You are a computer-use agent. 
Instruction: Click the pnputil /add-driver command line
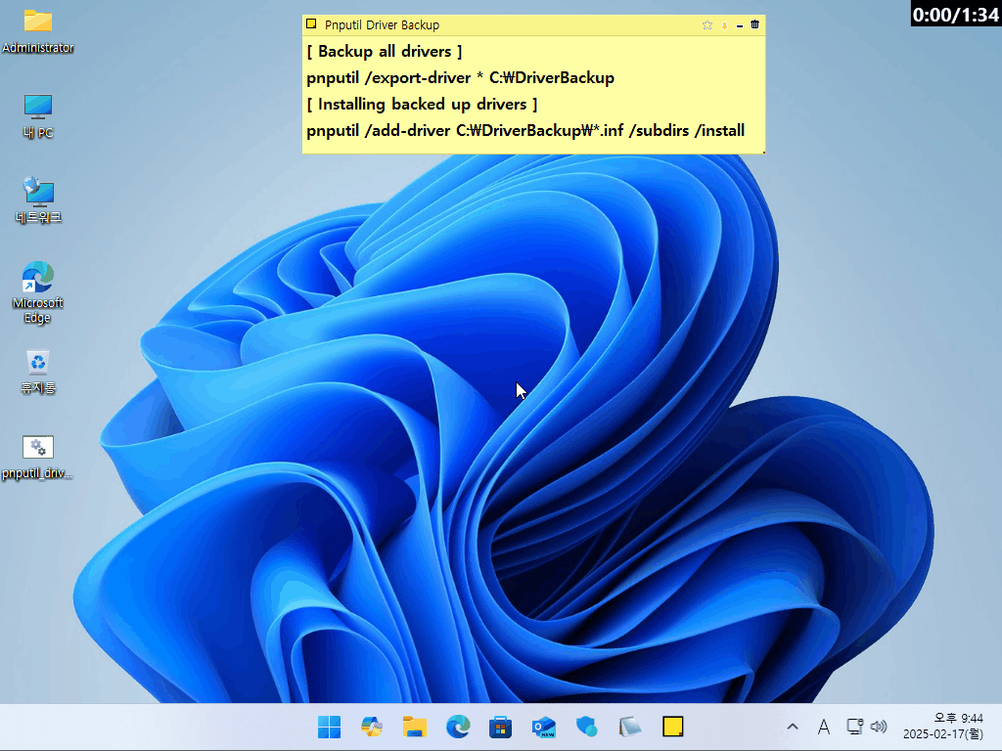[x=525, y=130]
